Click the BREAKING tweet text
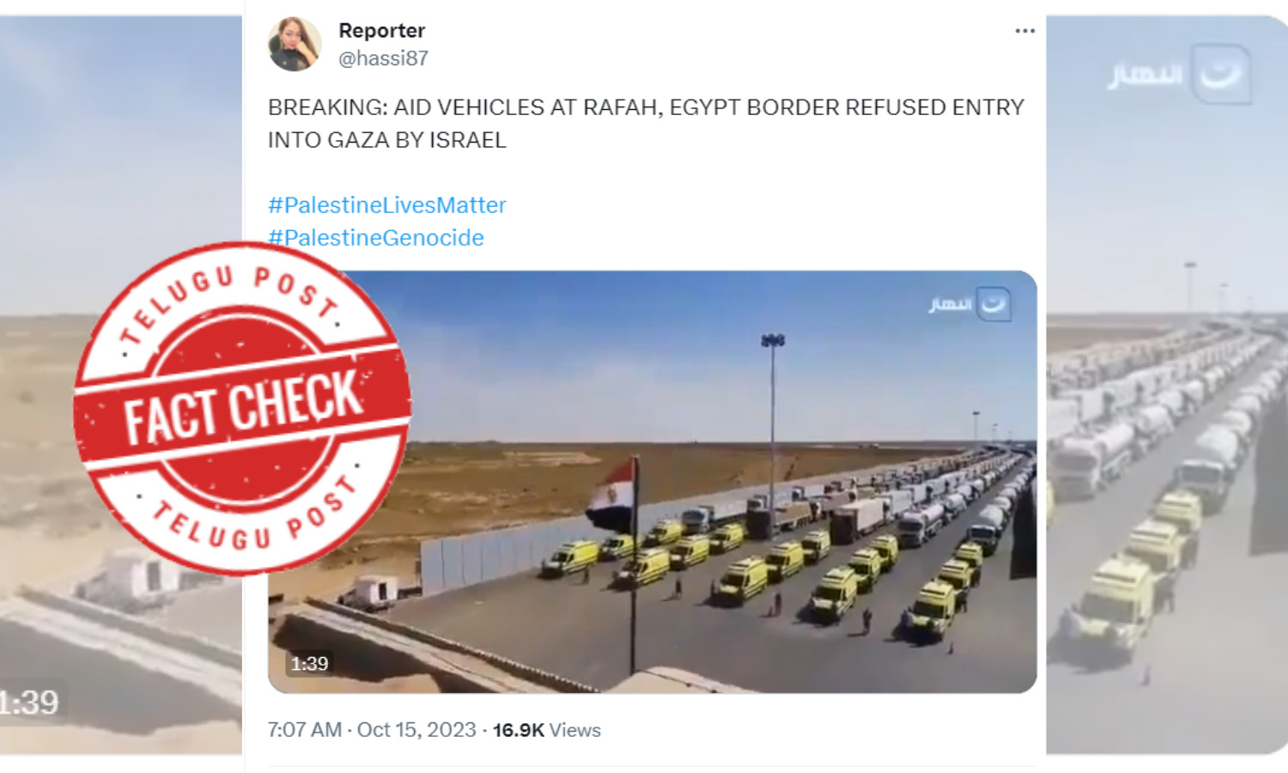This screenshot has height=773, width=1288. click(646, 124)
